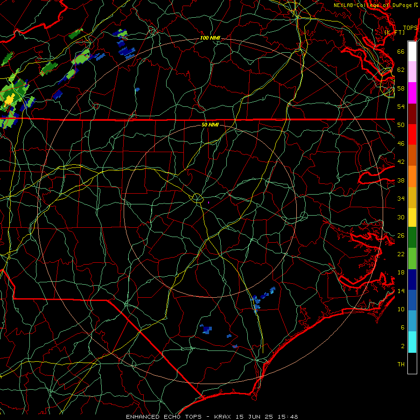This screenshot has width=420, height=420.
Task: Pick the bright yellow legend swatch
Action: click(x=412, y=217)
